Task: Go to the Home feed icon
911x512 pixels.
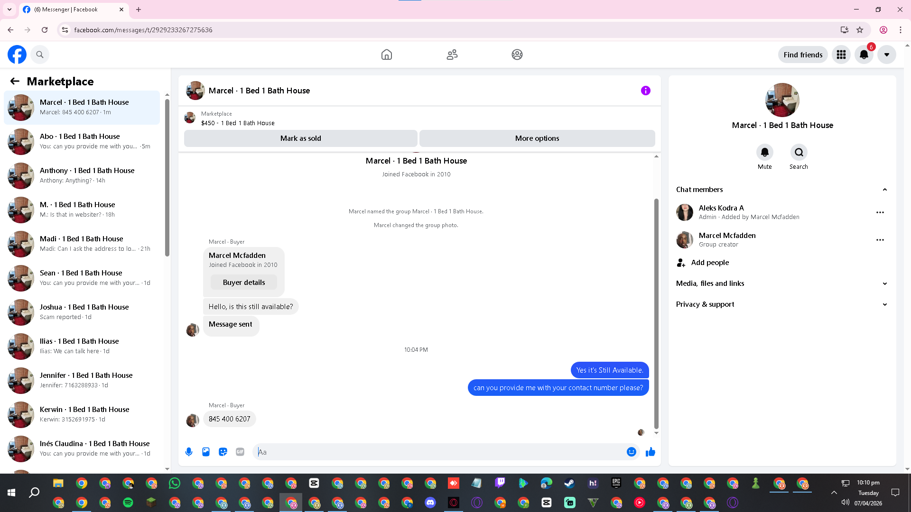Action: point(387,55)
